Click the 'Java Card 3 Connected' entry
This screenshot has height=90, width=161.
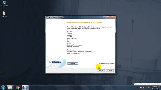coord(74,45)
